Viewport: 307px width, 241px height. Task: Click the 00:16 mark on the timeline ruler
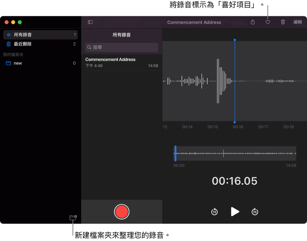click(x=238, y=126)
